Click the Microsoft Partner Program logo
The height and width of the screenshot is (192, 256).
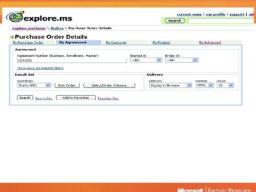pos(214,190)
